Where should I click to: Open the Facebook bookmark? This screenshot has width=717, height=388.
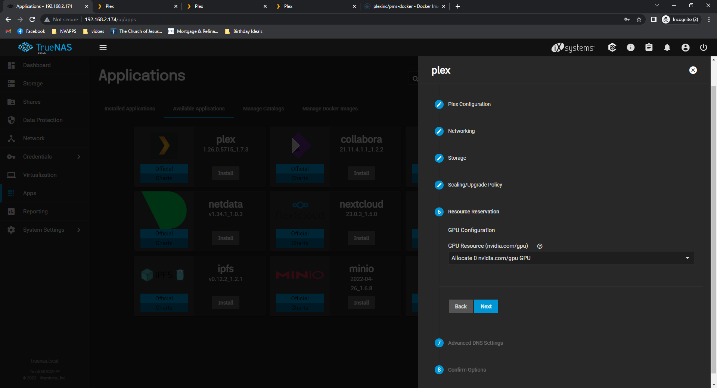[x=31, y=31]
